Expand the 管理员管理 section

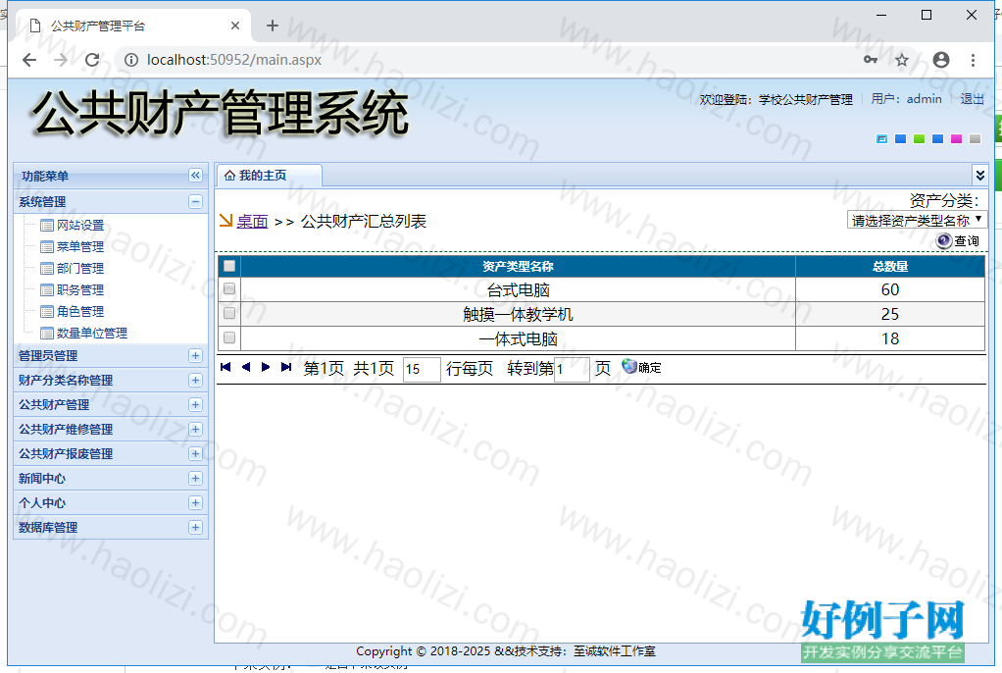pyautogui.click(x=195, y=356)
